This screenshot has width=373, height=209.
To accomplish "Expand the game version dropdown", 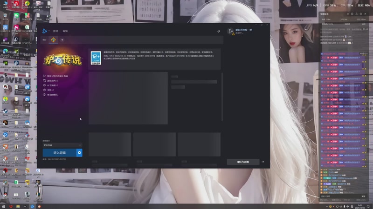I will pos(62,145).
